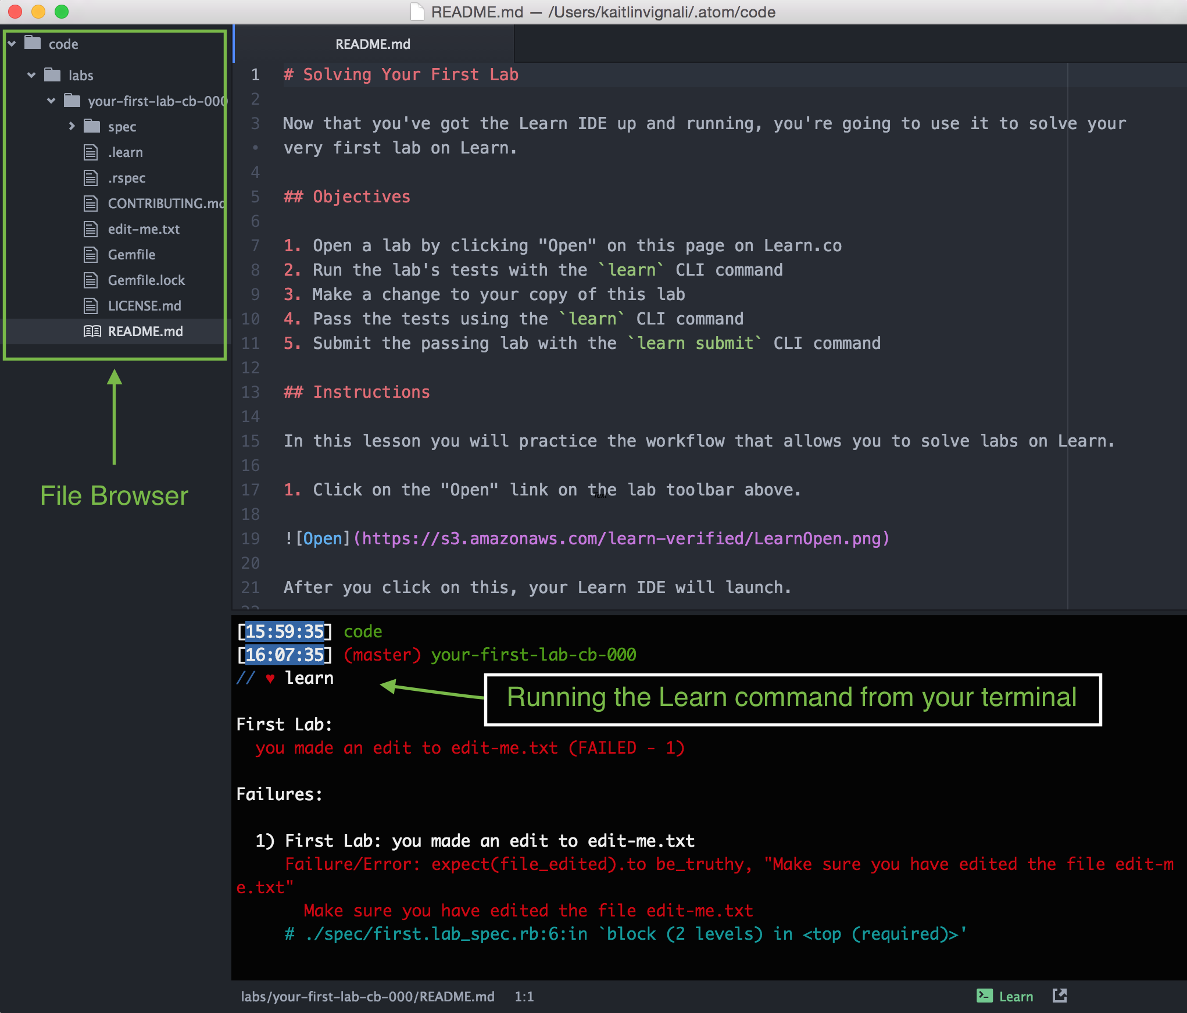The width and height of the screenshot is (1187, 1013).
Task: Click the file icon beside LICENSE.md
Action: [91, 306]
